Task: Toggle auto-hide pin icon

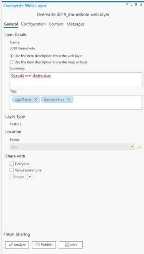Action: coord(136,5)
